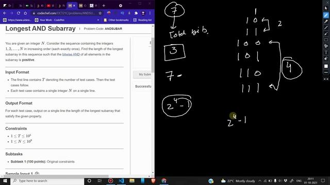Open the Other bookmarks folder
Screen dimensions: 330x185
pos(116,20)
